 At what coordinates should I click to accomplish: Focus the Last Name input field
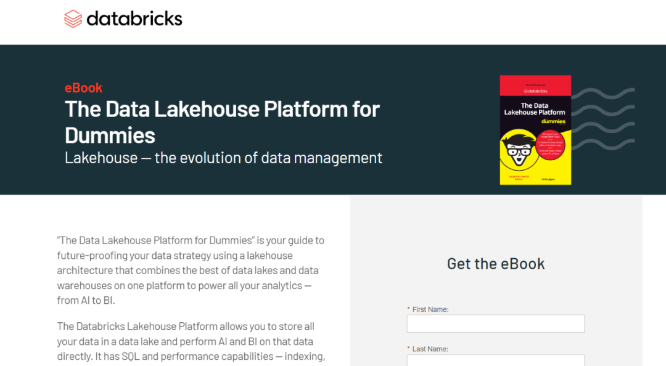coord(496,360)
